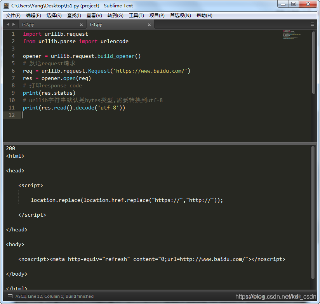This screenshot has width=320, height=304.
Task: Close the ts1.py tab
Action: click(x=149, y=25)
